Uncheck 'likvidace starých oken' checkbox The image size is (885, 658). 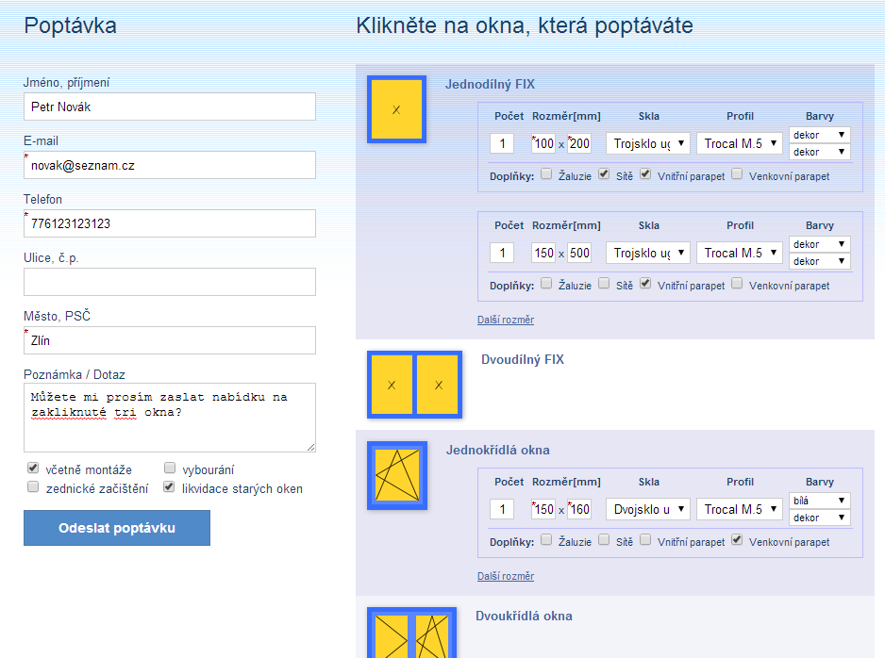tap(170, 487)
